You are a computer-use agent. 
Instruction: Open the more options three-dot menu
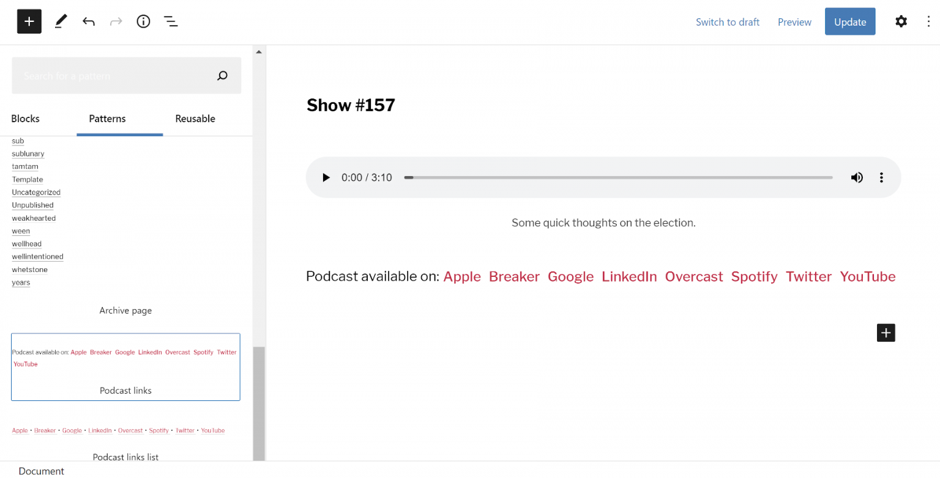point(929,21)
